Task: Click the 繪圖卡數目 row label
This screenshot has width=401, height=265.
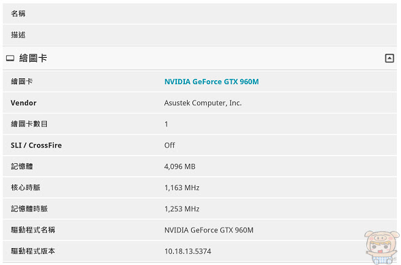Action: click(29, 124)
